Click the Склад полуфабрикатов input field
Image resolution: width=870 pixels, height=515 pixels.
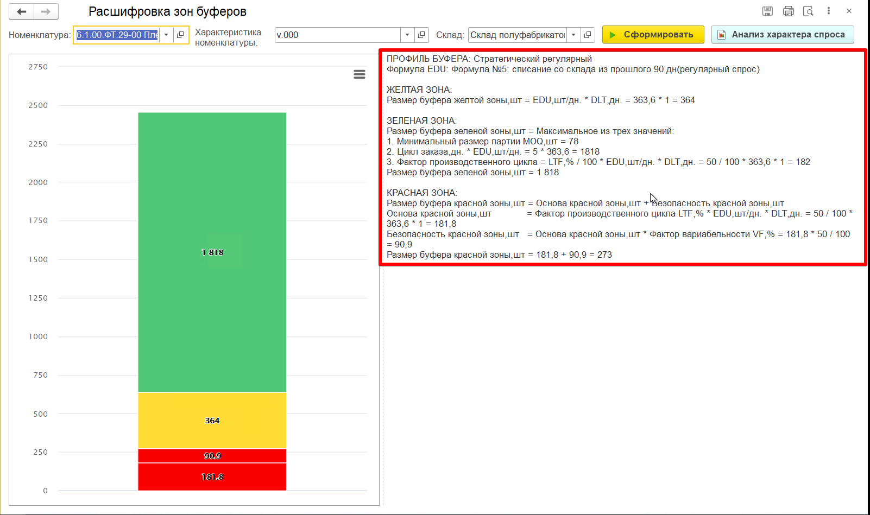click(518, 35)
